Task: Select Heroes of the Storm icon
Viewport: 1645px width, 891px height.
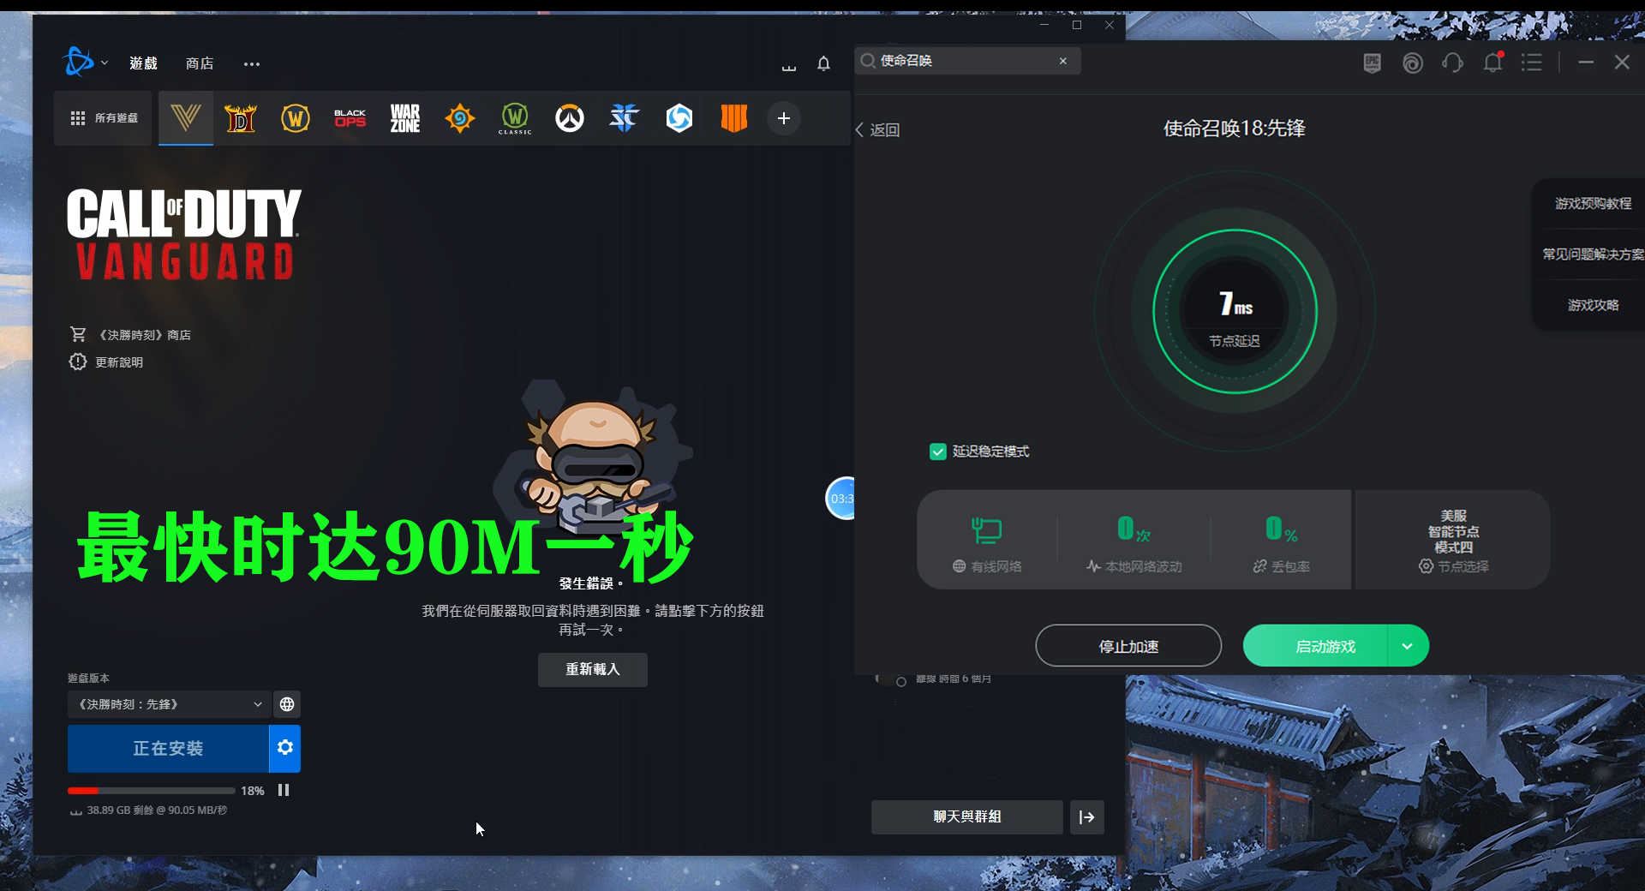Action: [x=679, y=118]
